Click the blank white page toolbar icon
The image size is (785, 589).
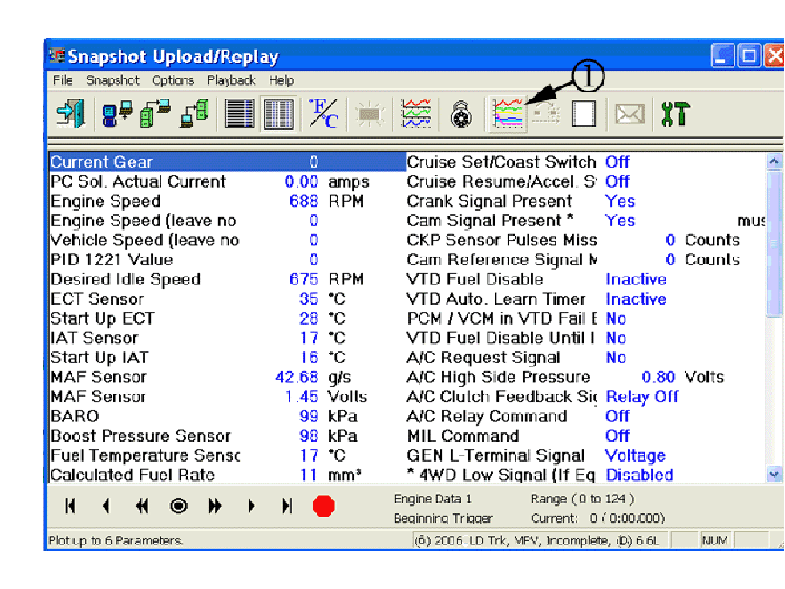584,114
